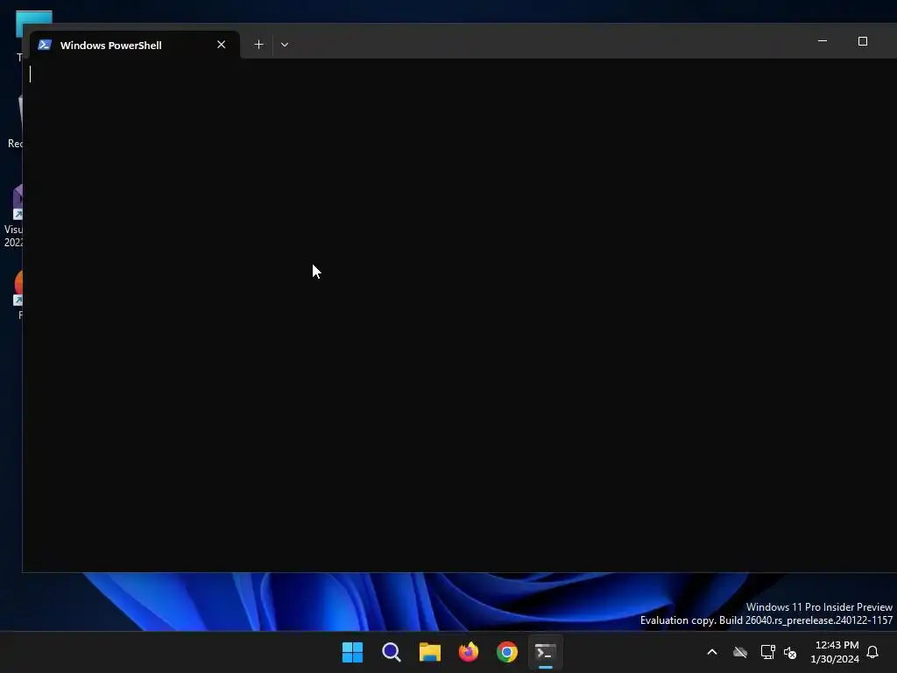Open the clock showing 12:43 PM
897x673 pixels.
(x=835, y=652)
